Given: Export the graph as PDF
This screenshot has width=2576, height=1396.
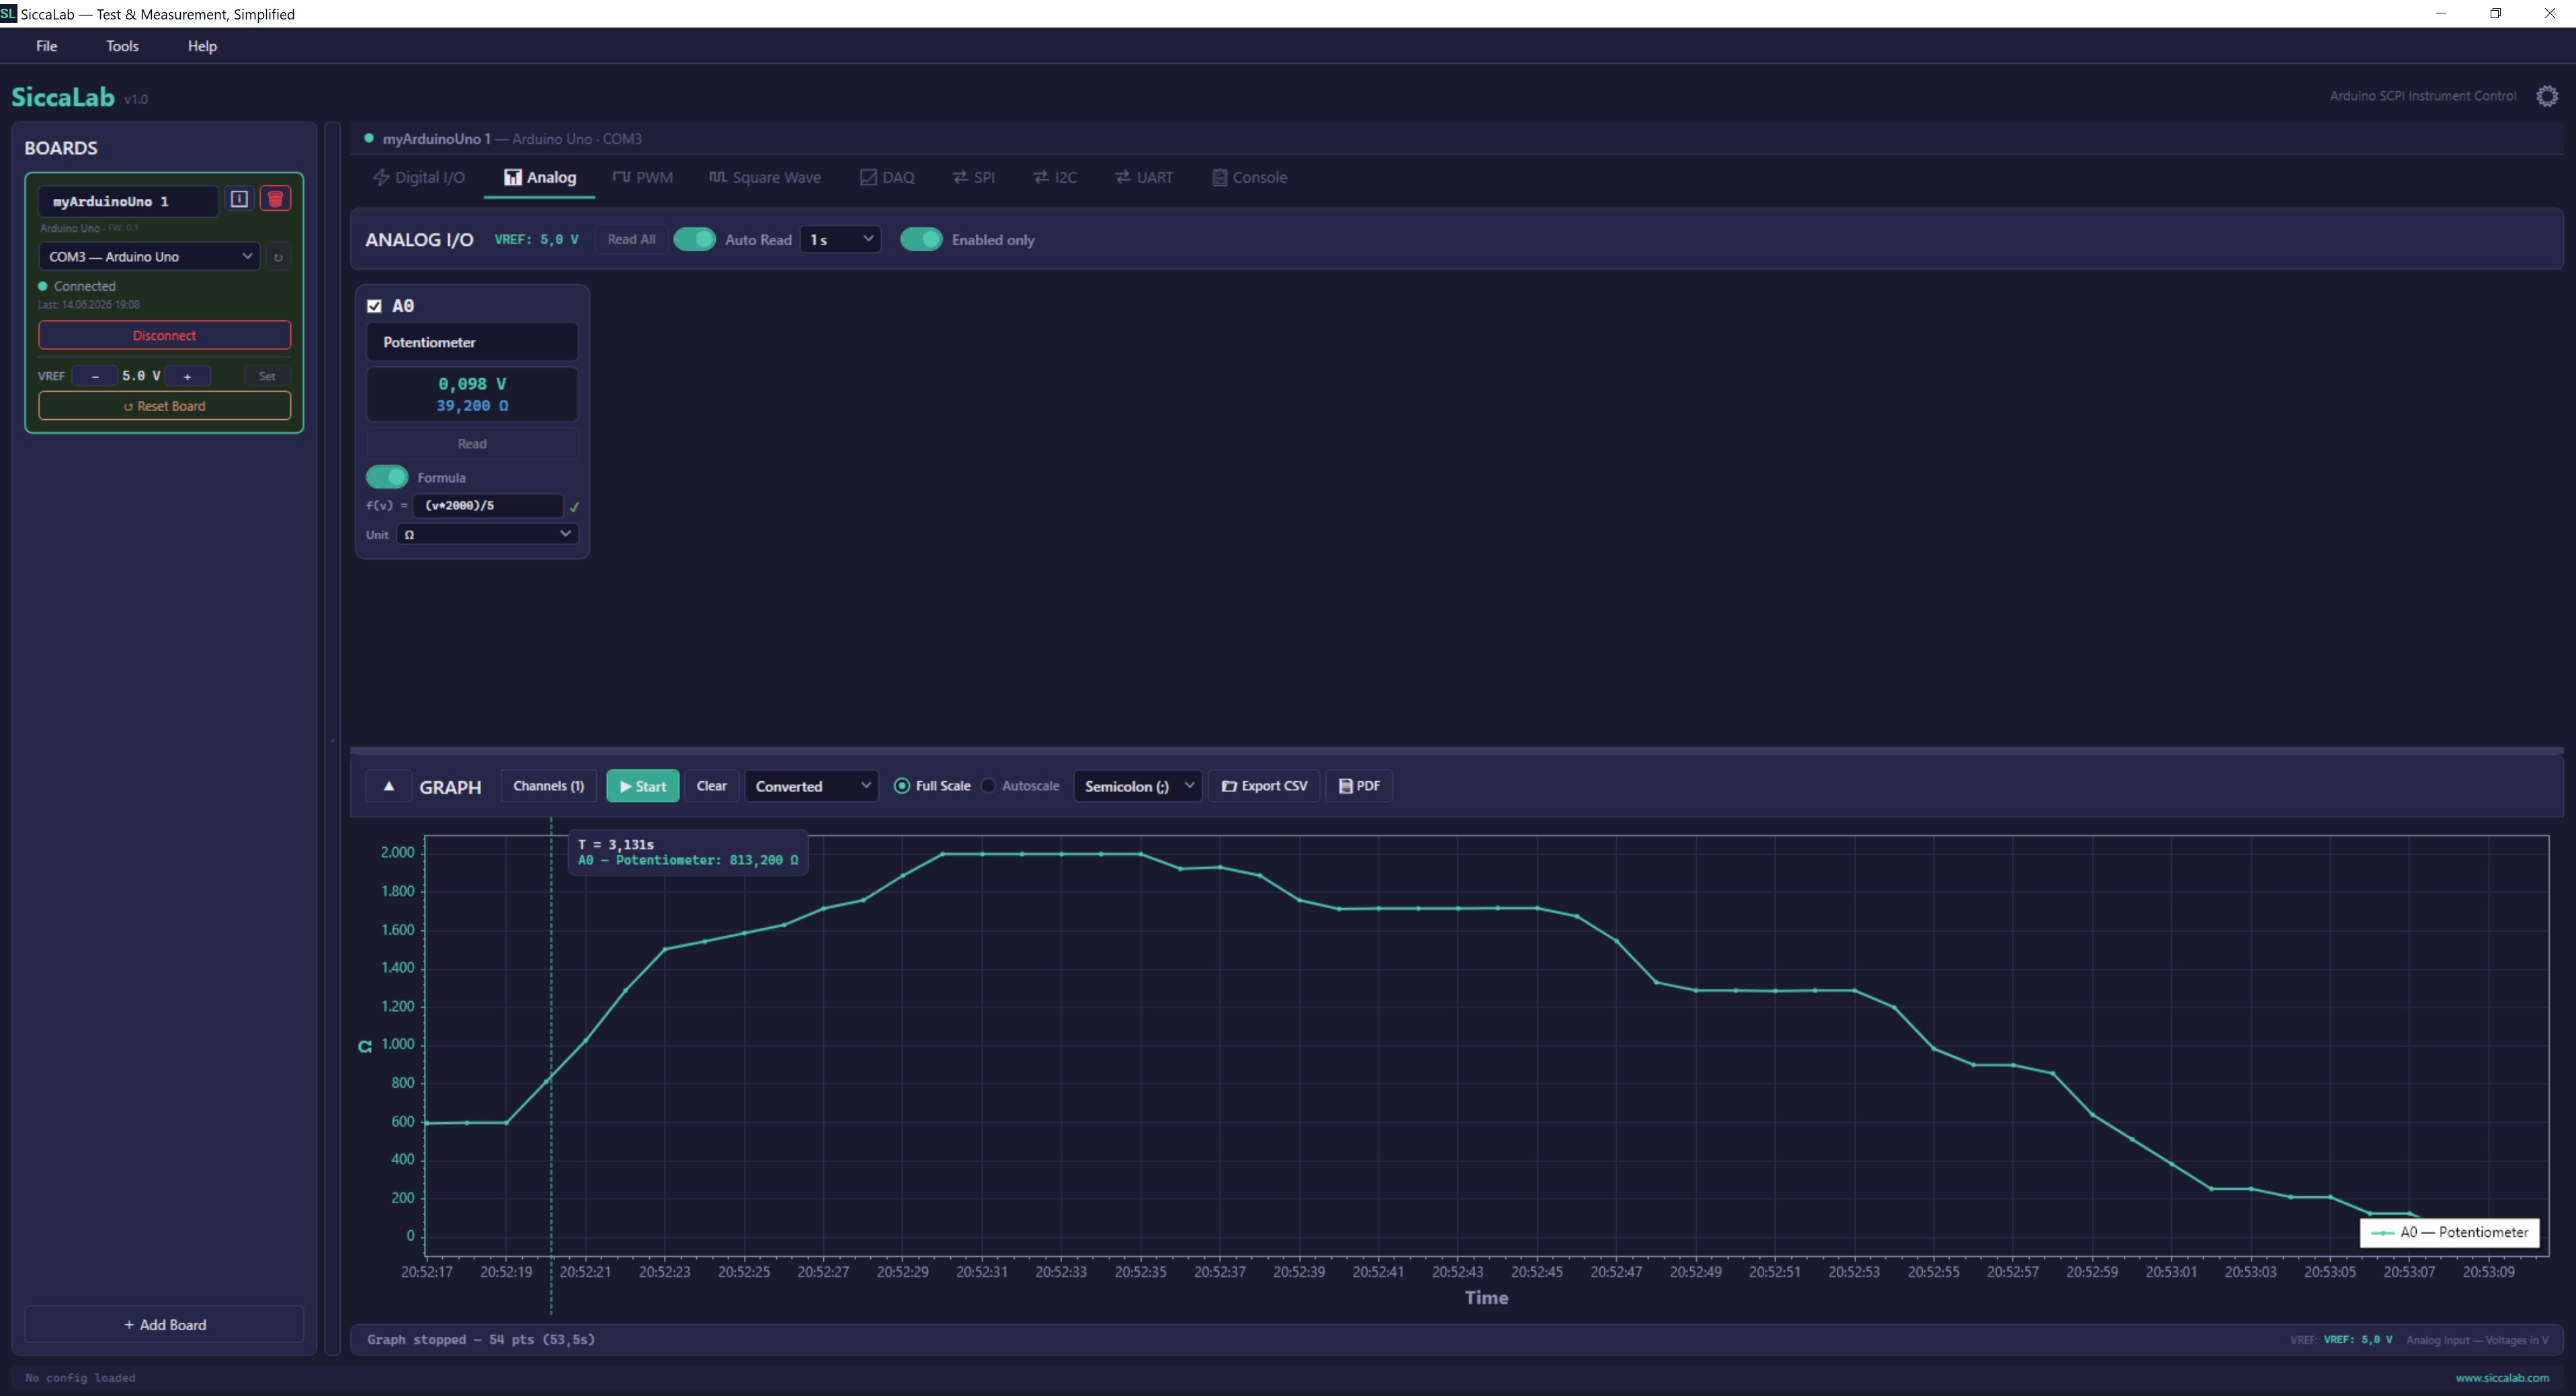Looking at the screenshot, I should (x=1359, y=787).
